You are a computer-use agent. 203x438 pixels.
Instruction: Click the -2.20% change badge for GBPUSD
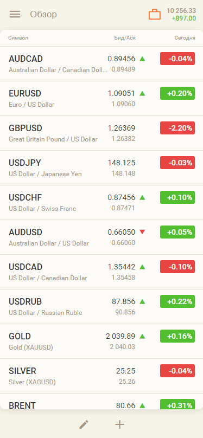tap(177, 128)
